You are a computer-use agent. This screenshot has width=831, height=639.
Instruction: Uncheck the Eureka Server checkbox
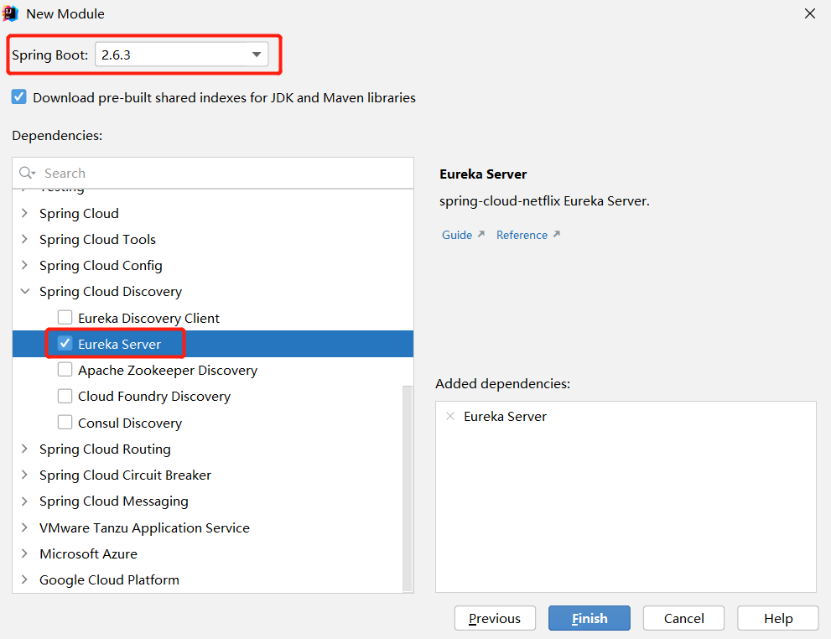click(65, 343)
